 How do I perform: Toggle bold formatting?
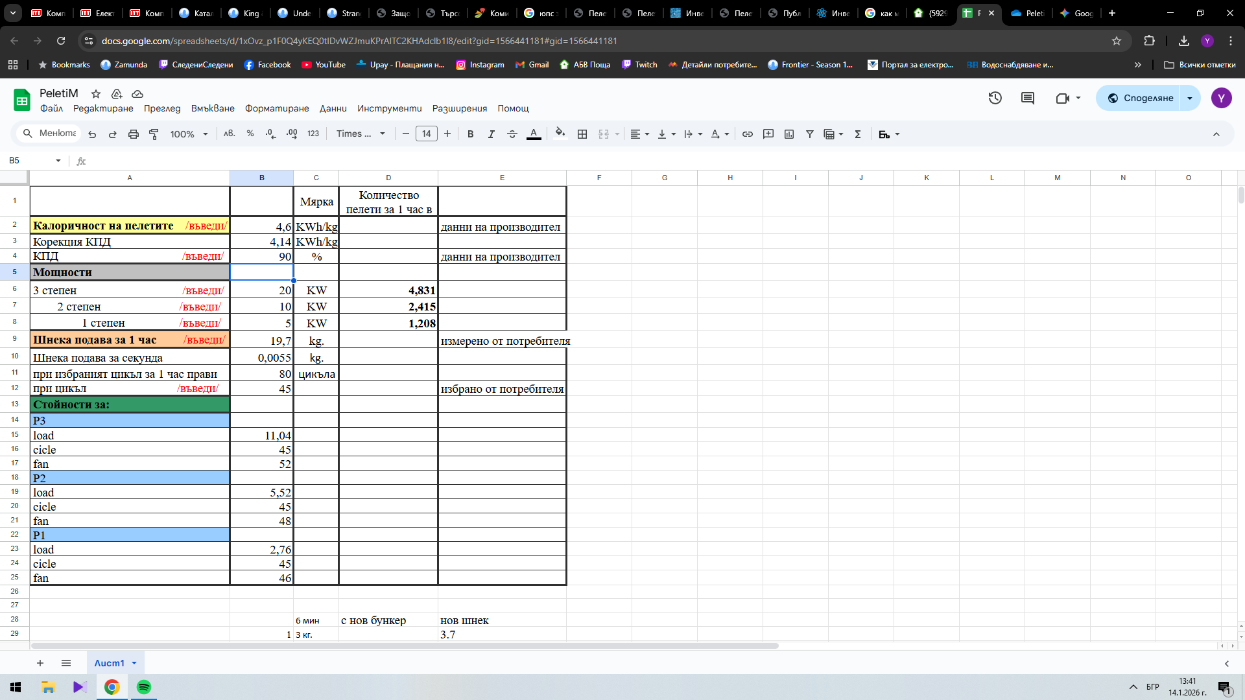tap(470, 134)
